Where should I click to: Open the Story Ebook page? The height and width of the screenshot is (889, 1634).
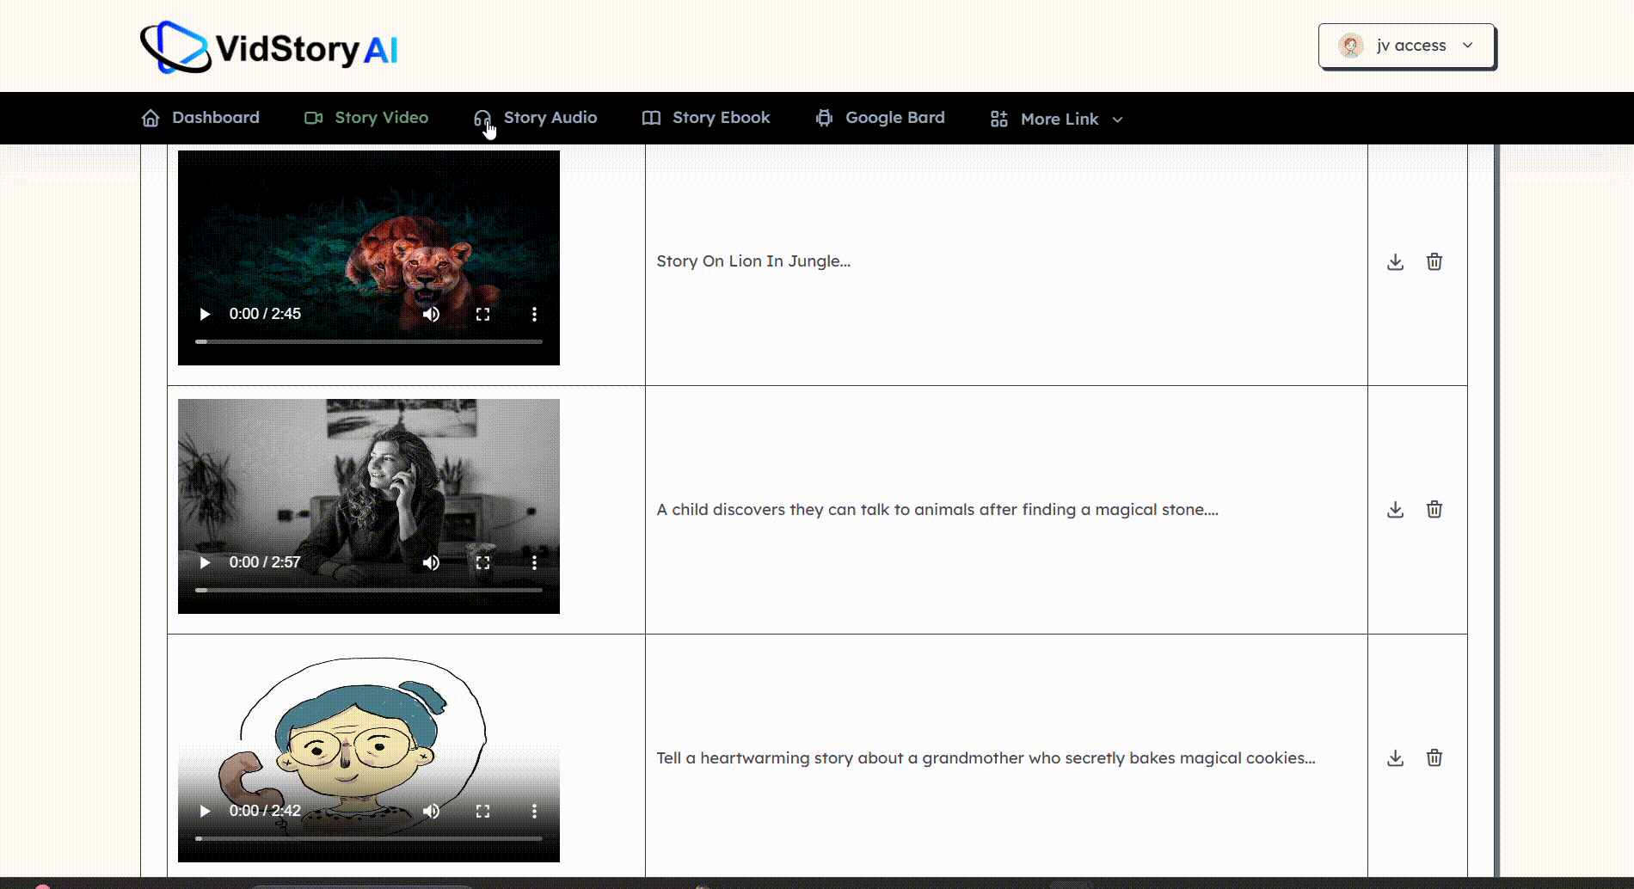(x=706, y=118)
